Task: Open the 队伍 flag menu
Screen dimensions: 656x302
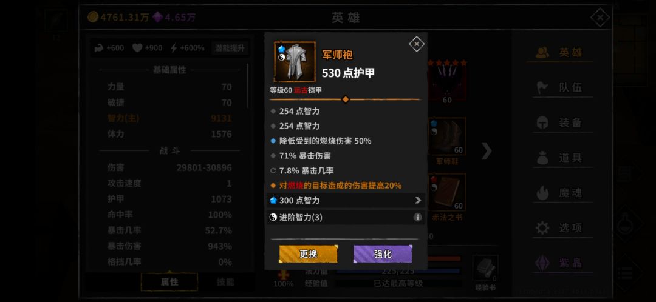Action: point(559,88)
